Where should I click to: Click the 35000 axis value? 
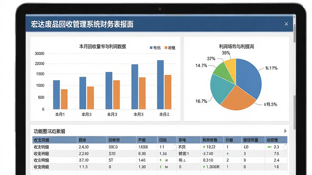coord(39,53)
